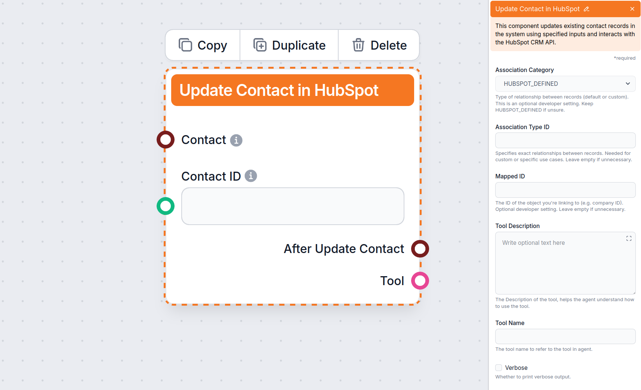This screenshot has height=390, width=641.
Task: Click the Contact ID text box on the node
Action: 293,206
